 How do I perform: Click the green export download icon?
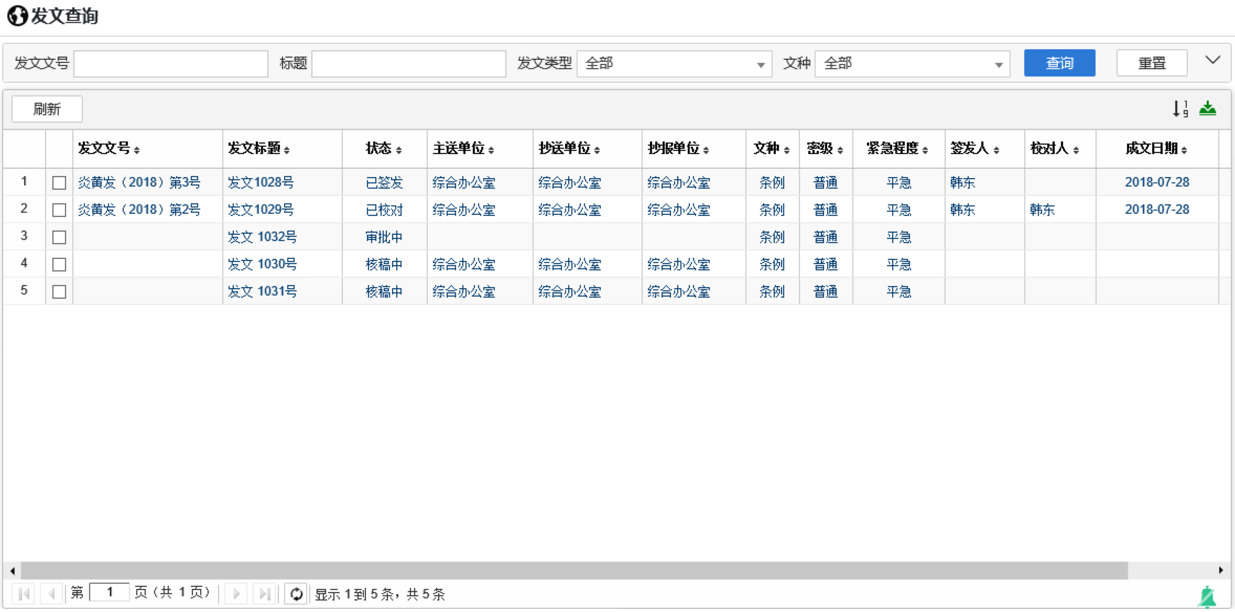click(x=1208, y=108)
